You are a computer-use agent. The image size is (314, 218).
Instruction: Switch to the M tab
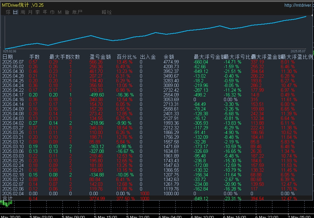pyautogui.click(x=59, y=12)
